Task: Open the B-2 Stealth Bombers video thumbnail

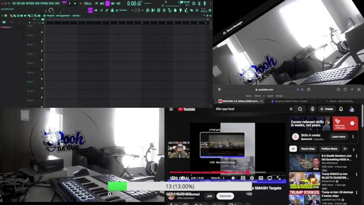Action: [x=304, y=162]
